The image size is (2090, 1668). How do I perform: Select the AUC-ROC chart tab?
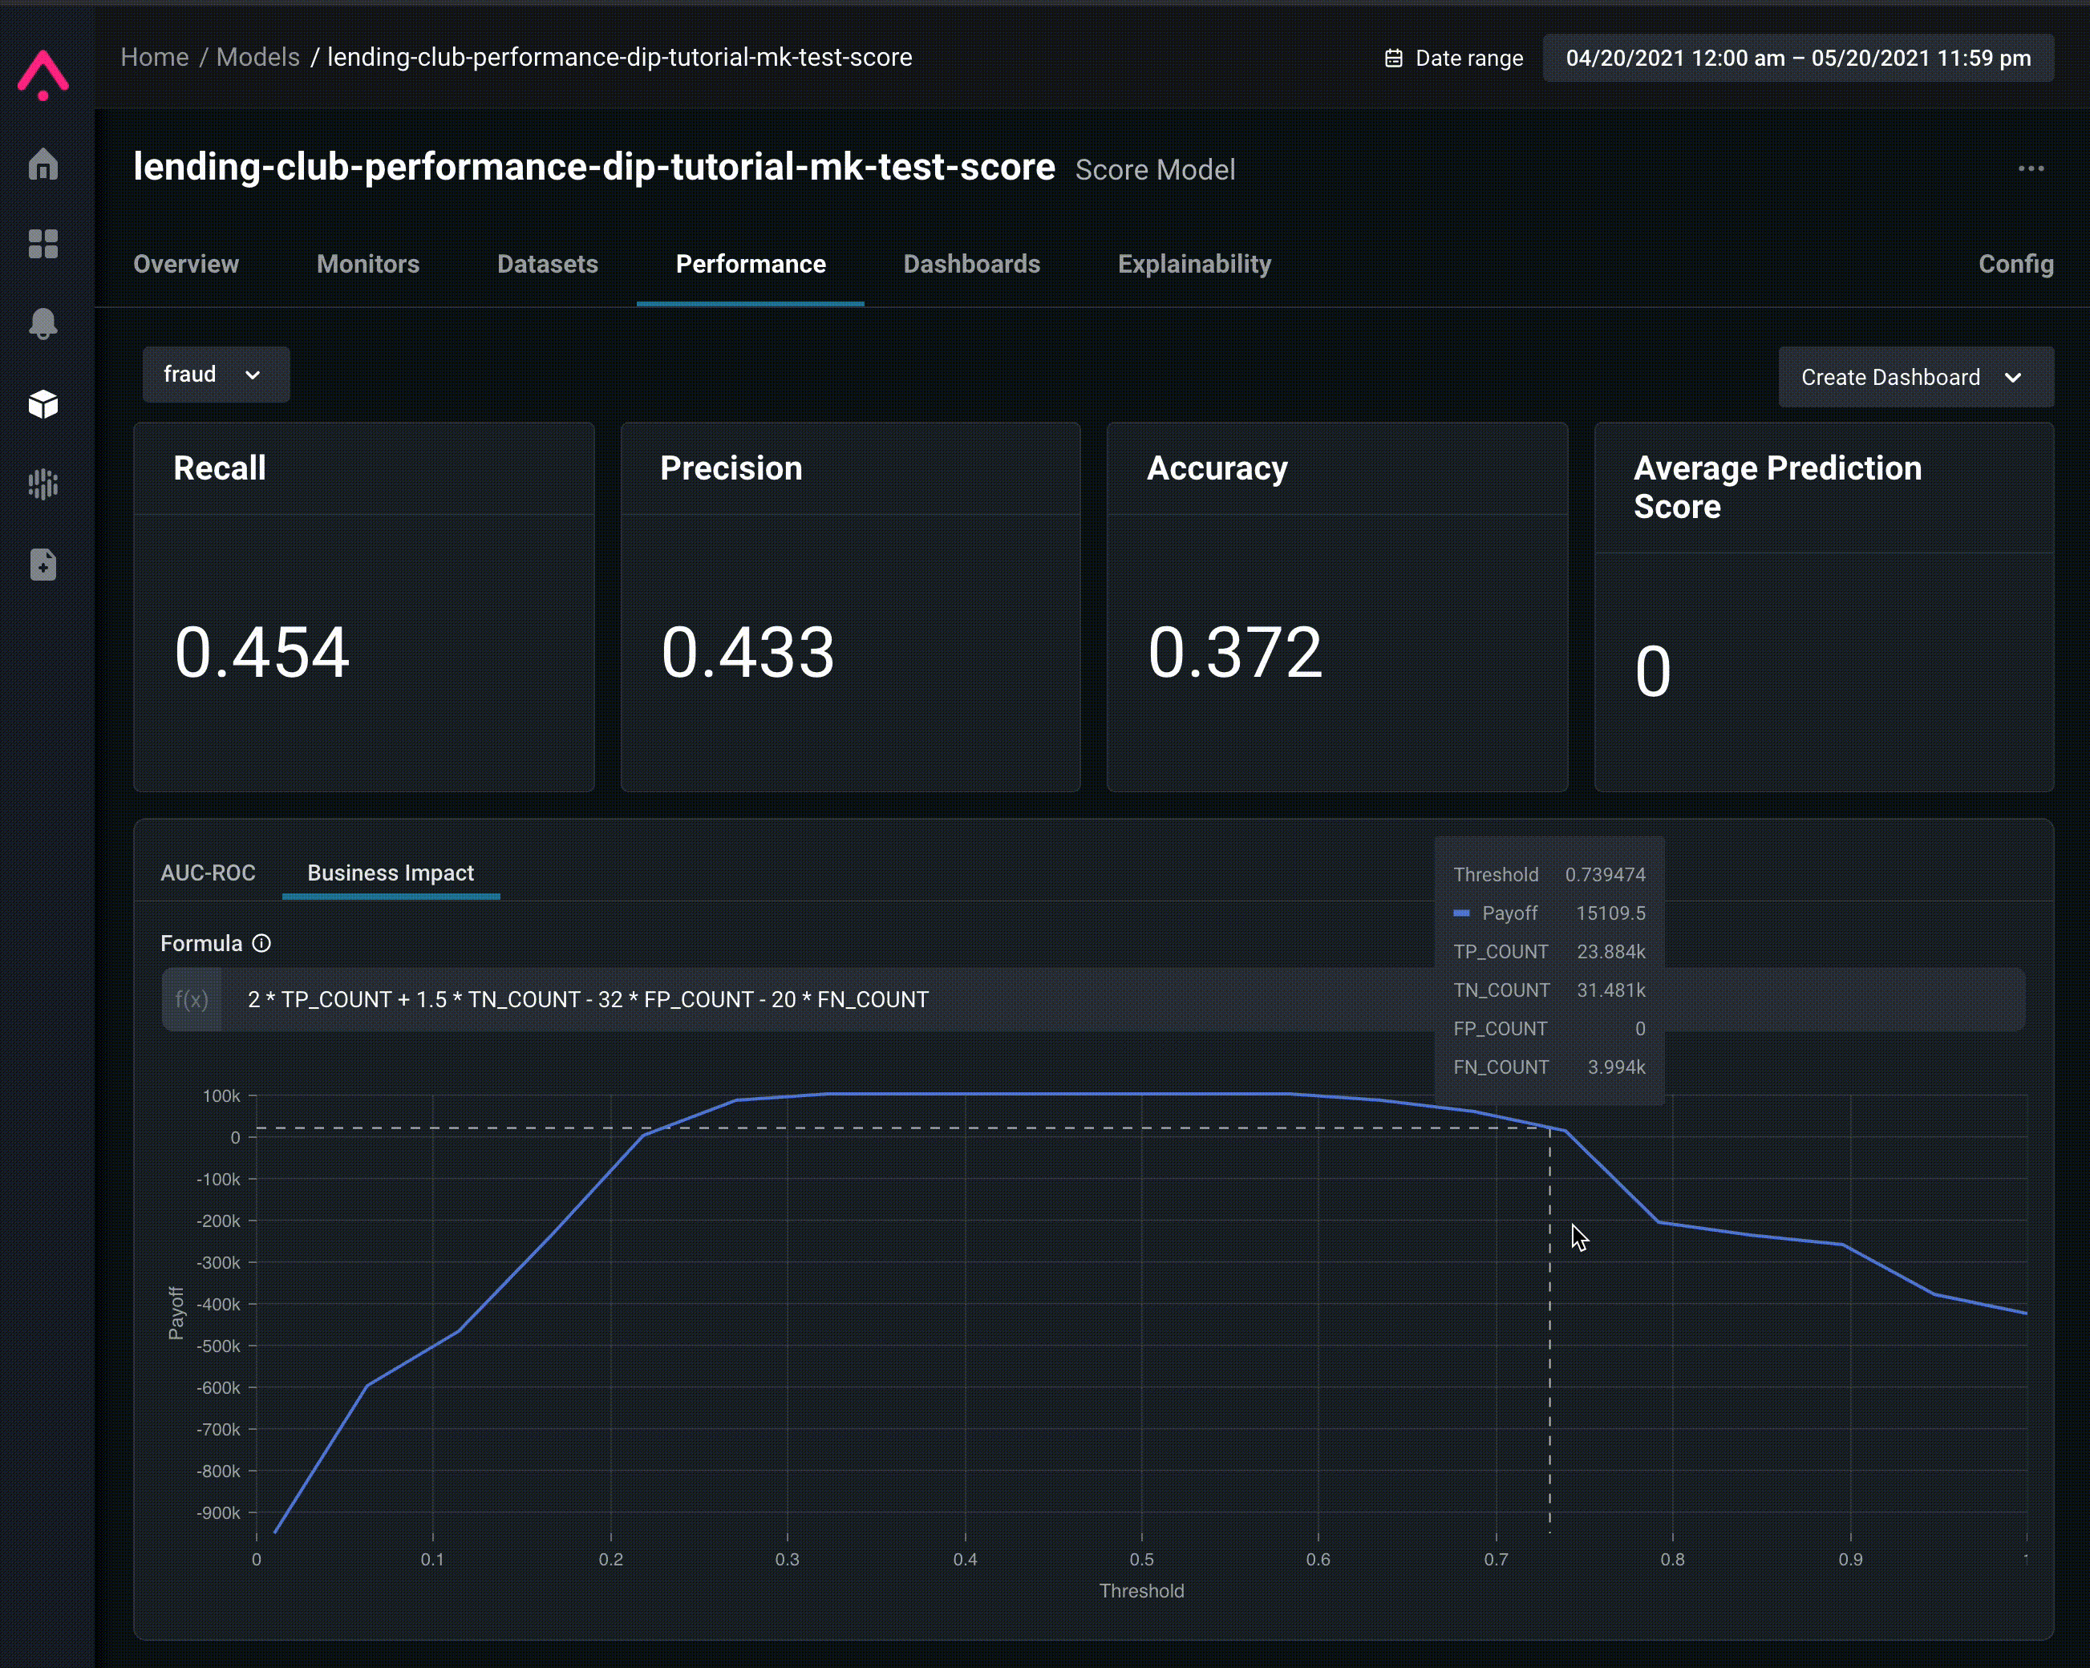[208, 872]
